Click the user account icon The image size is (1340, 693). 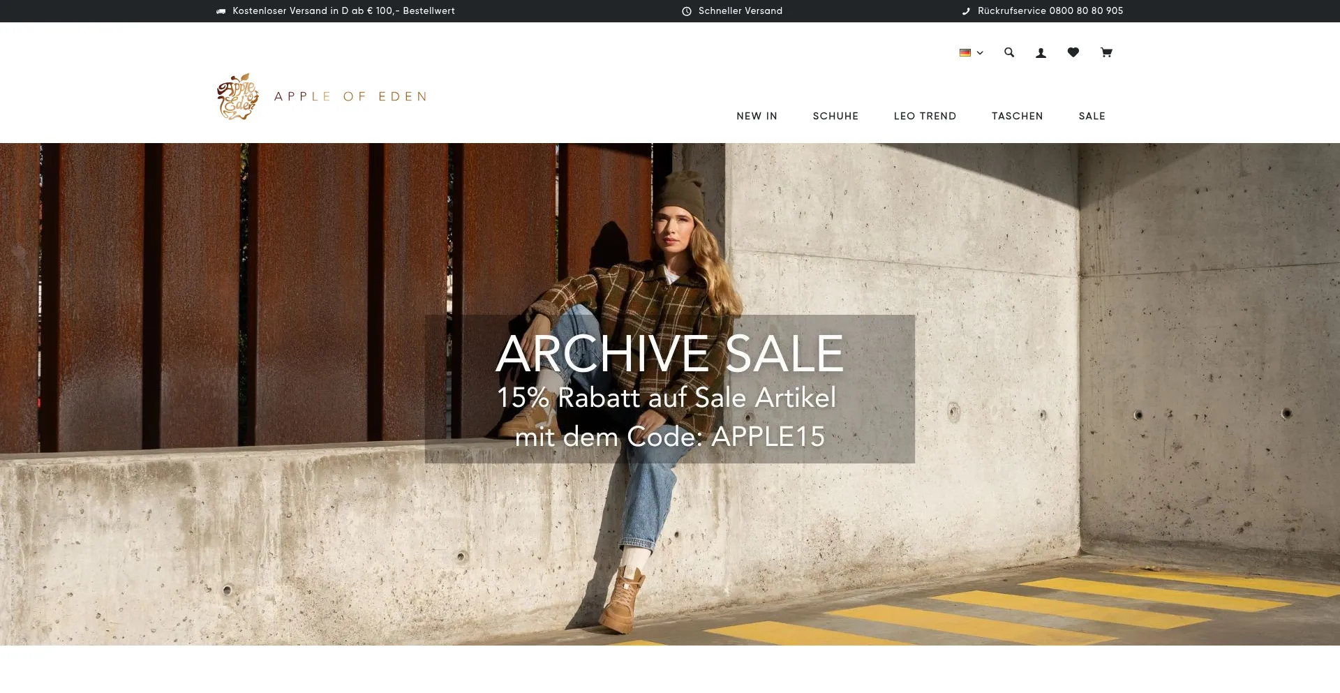point(1041,52)
